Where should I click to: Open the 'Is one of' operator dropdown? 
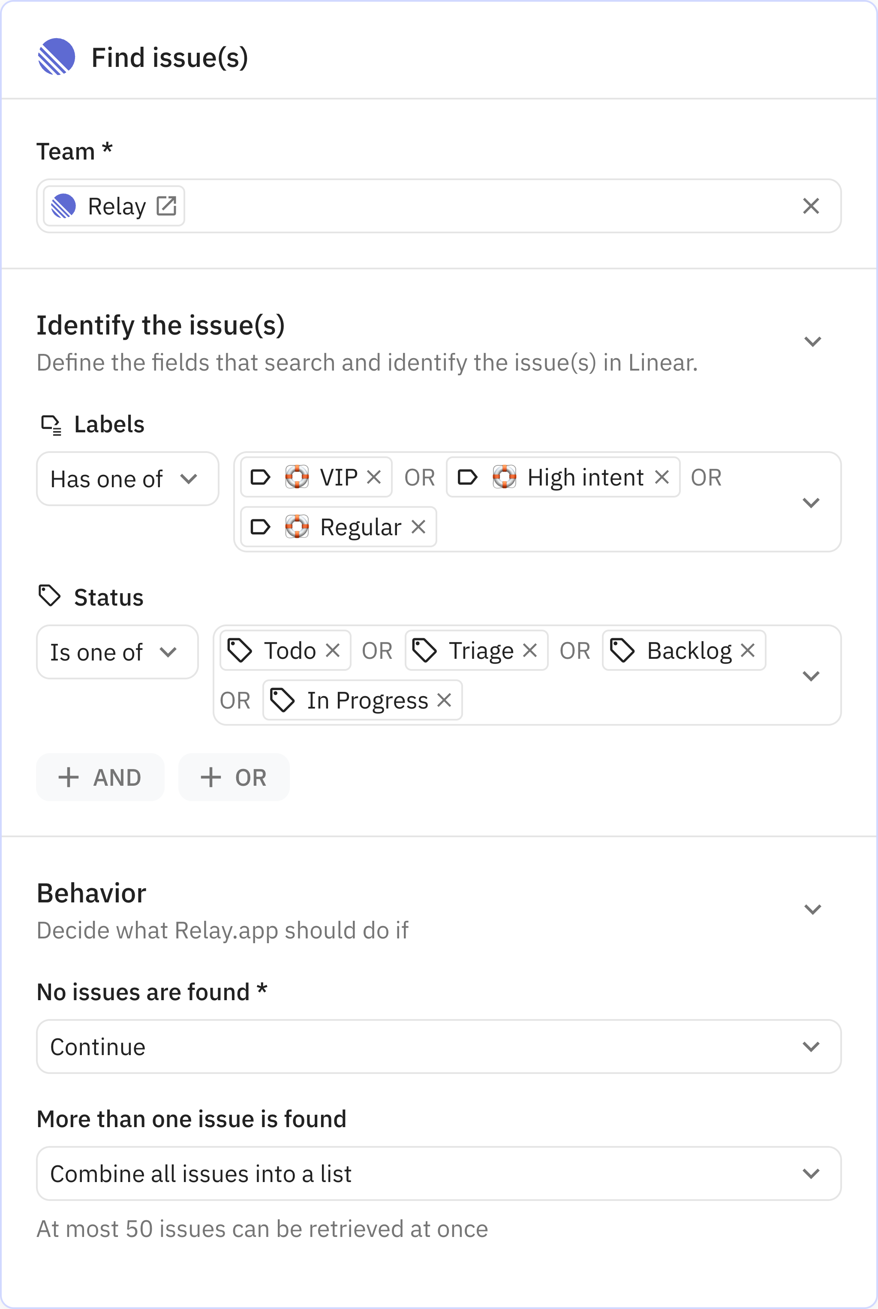click(117, 652)
